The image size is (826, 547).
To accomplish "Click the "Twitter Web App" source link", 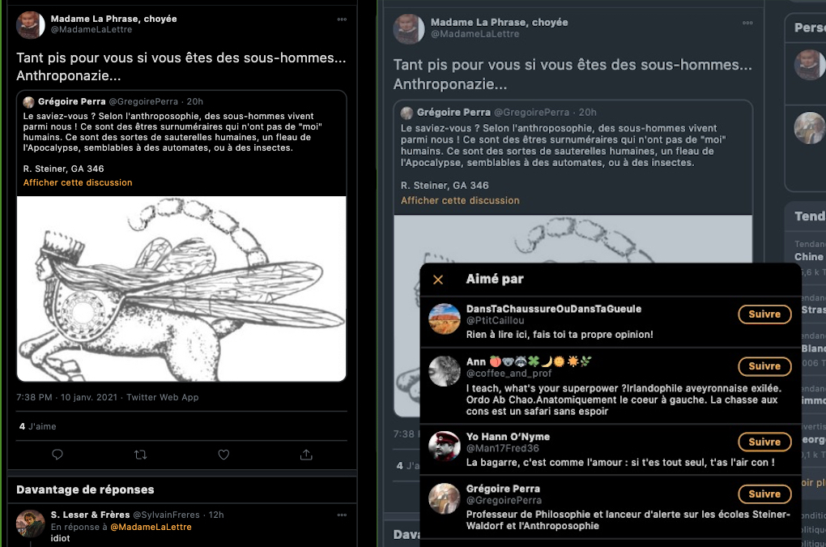I will (x=162, y=398).
